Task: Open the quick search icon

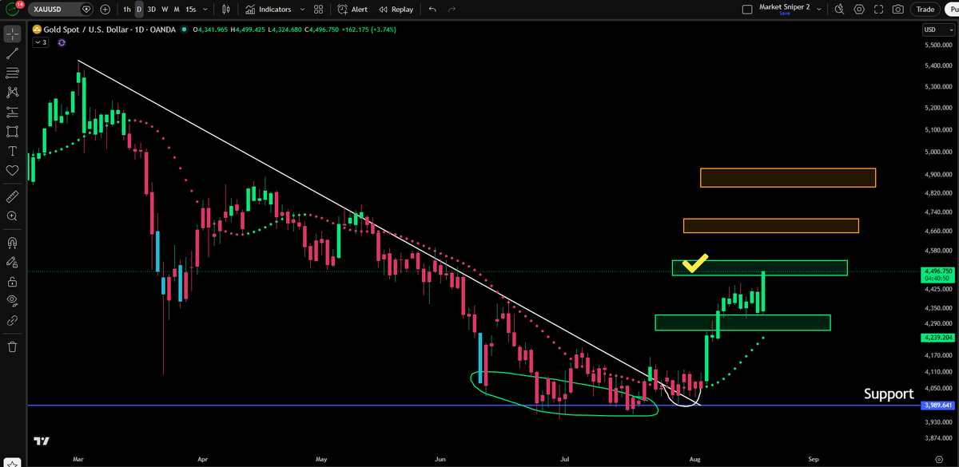Action: pos(839,10)
